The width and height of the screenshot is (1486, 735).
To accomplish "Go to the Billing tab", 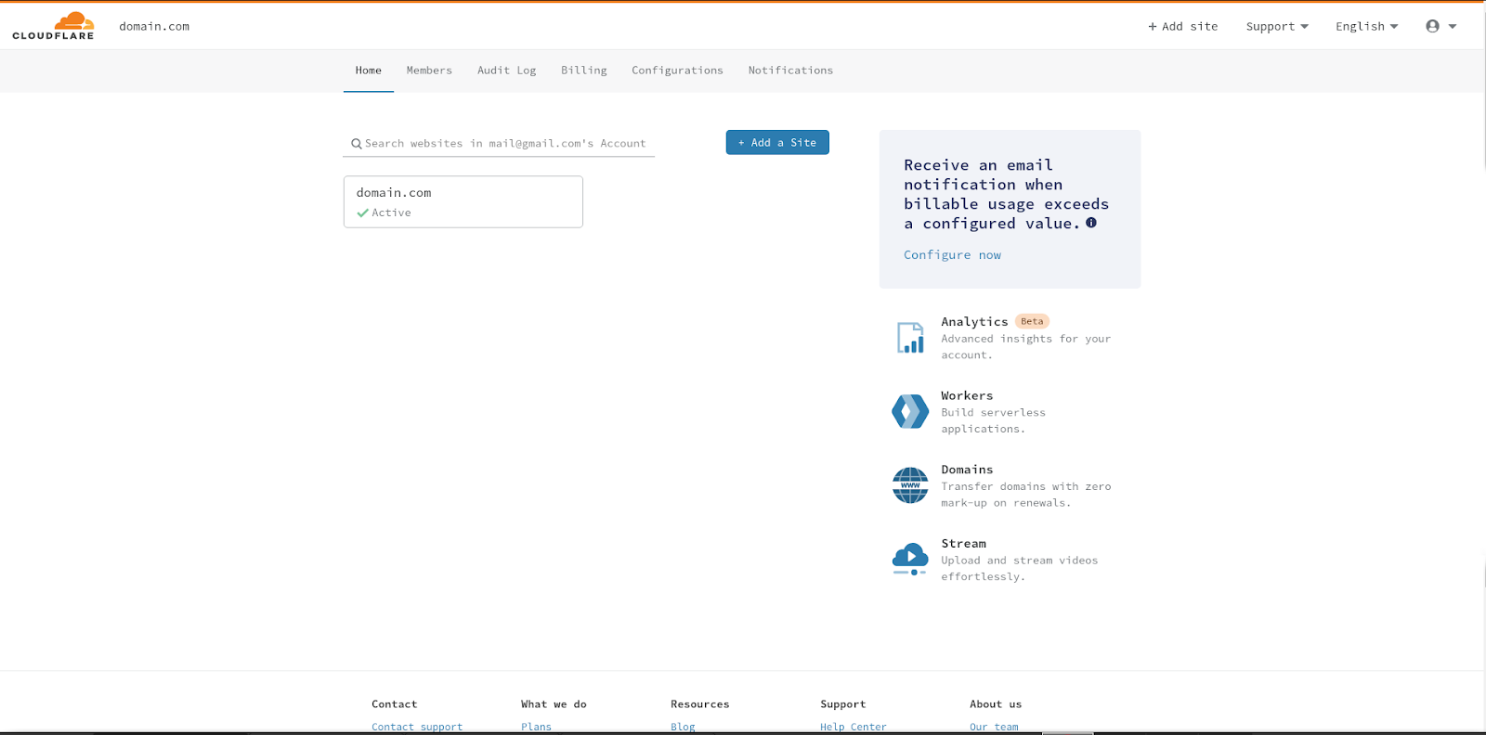I will point(584,71).
